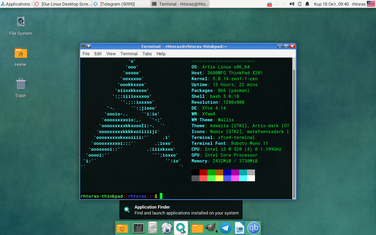The image size is (376, 235).
Task: Click the 'CPU: Intel i5 M 520' line
Action: click(236, 149)
